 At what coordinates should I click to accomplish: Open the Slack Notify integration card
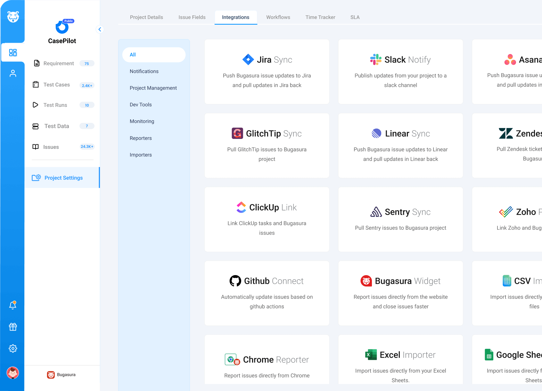[x=400, y=72]
